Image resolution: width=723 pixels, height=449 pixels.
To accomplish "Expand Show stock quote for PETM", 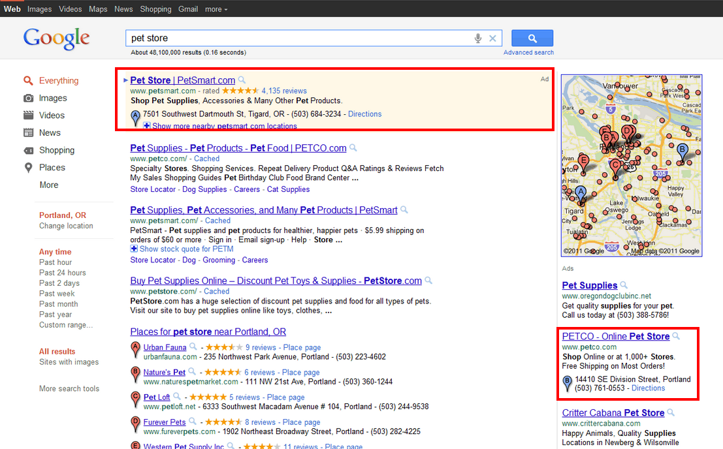I will click(x=182, y=249).
